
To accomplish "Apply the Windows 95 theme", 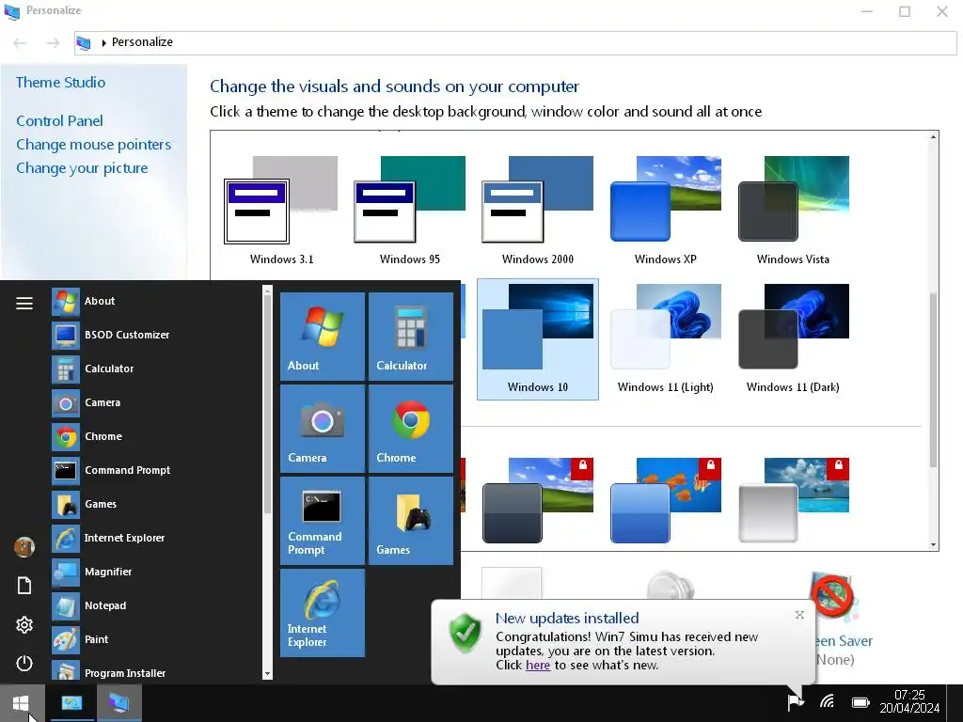I will pyautogui.click(x=410, y=212).
